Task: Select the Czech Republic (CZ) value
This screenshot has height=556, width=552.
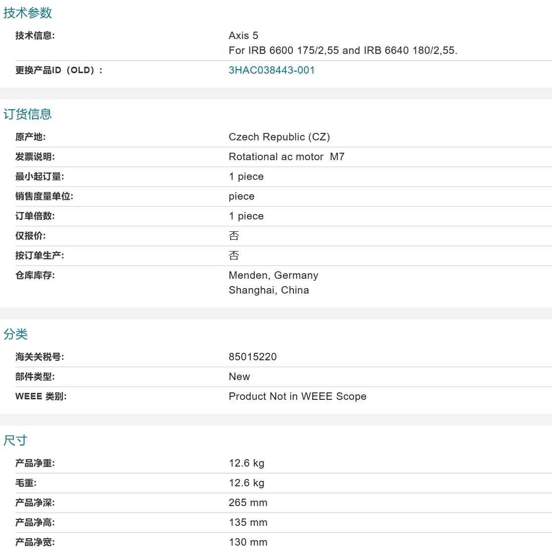Action: pos(279,137)
